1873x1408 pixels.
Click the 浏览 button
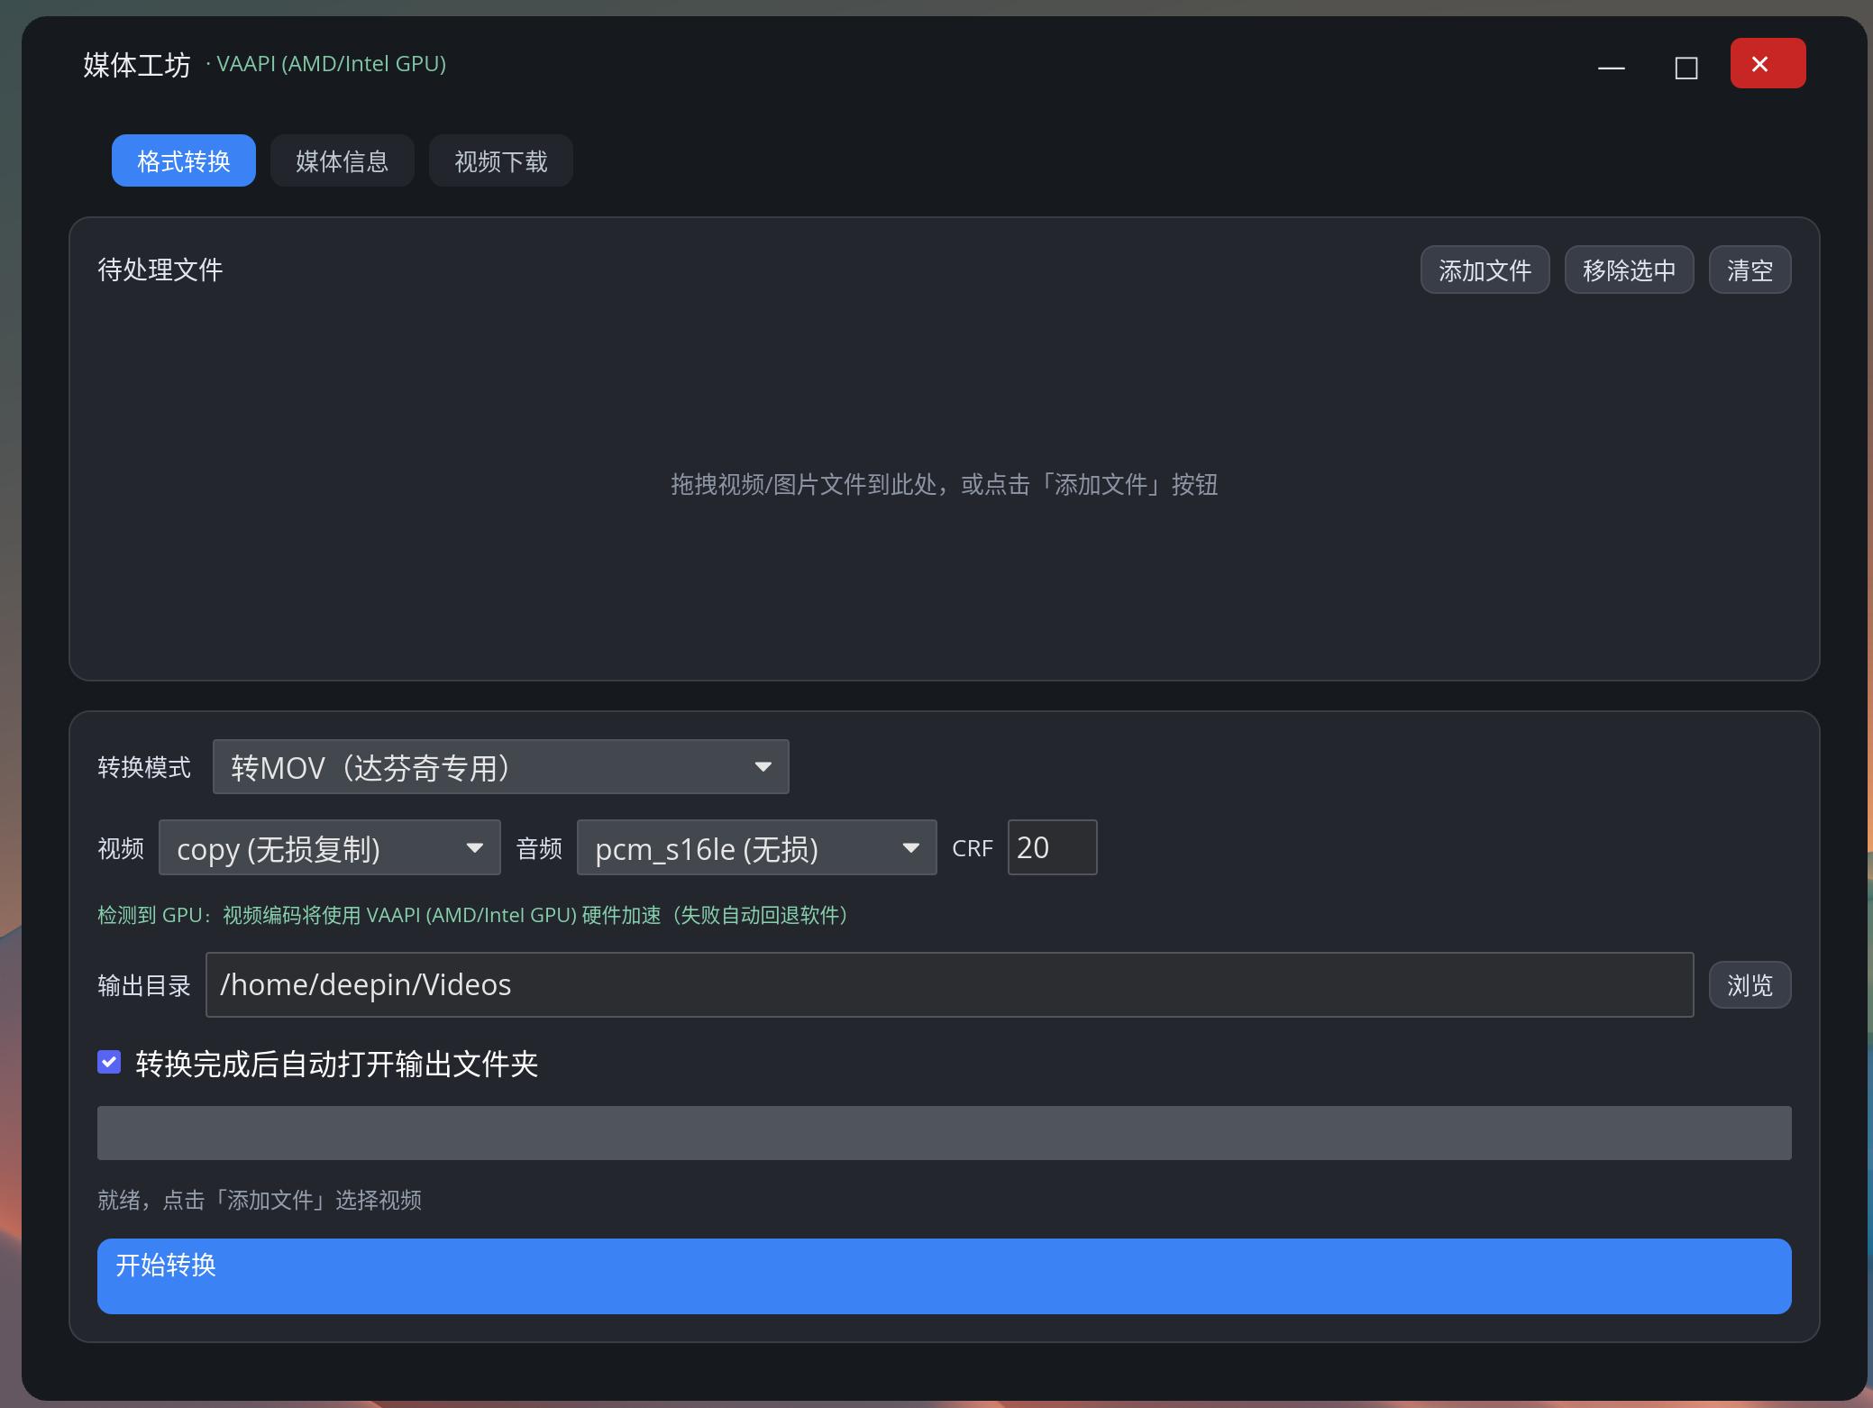pyautogui.click(x=1750, y=984)
